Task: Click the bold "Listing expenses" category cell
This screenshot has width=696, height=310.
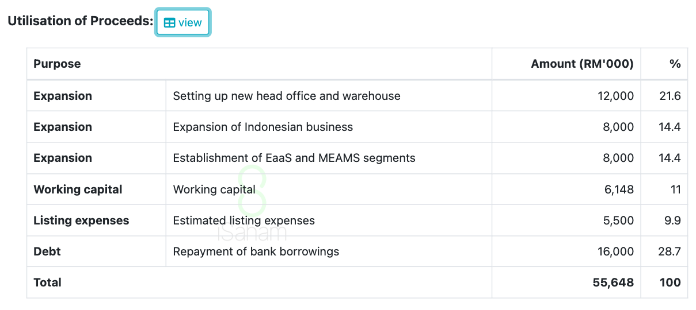Action: [81, 220]
